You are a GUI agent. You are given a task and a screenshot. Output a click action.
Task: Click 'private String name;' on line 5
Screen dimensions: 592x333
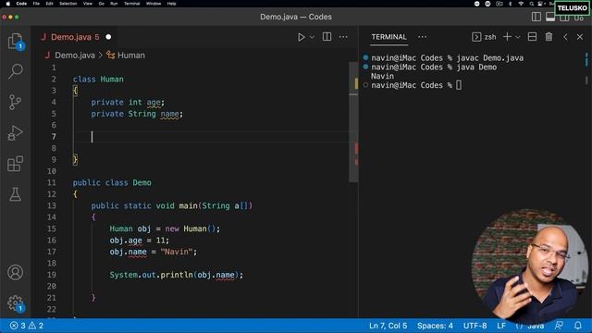[137, 114]
